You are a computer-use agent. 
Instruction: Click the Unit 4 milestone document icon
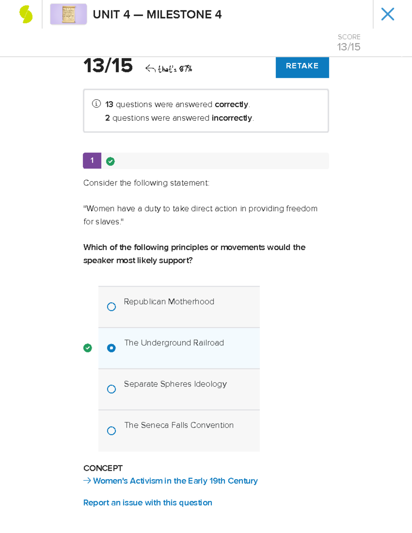(68, 15)
